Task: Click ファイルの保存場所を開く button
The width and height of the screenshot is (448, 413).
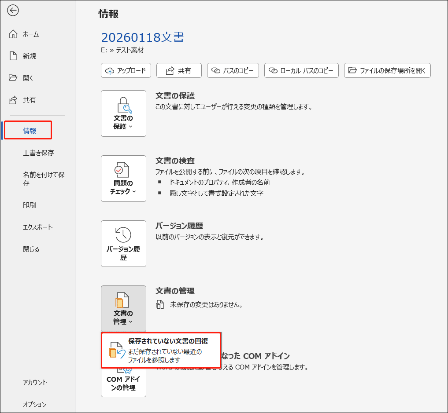Action: click(x=387, y=70)
